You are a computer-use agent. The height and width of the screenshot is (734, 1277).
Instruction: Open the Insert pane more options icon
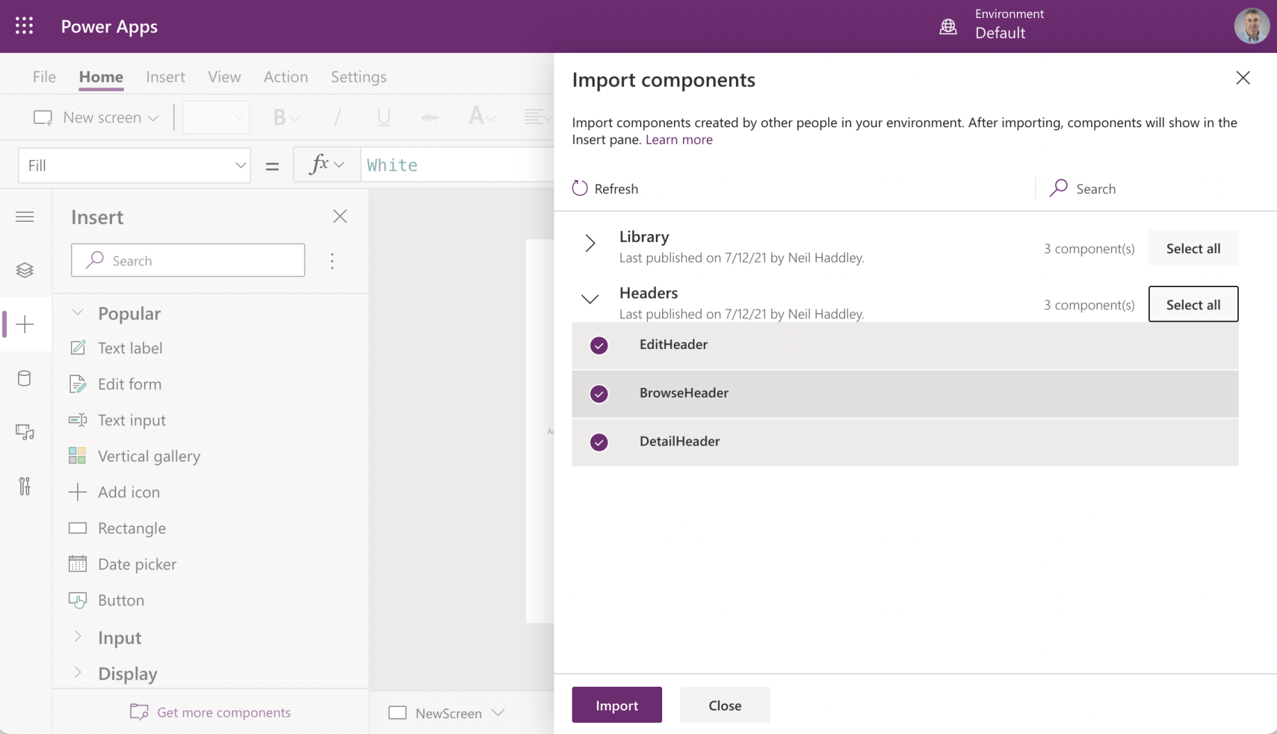[332, 261]
